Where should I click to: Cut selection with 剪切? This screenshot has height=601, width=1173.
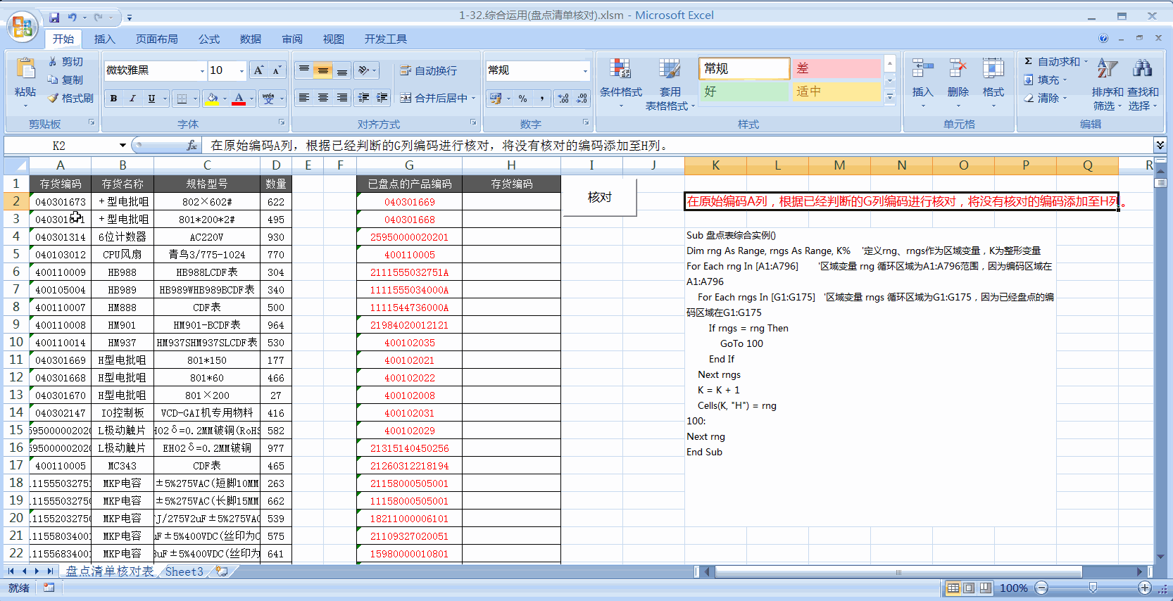pos(65,62)
